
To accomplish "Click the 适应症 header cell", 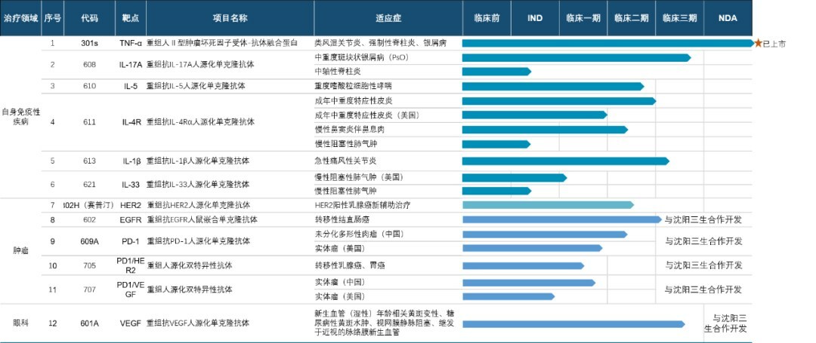I will [x=388, y=17].
